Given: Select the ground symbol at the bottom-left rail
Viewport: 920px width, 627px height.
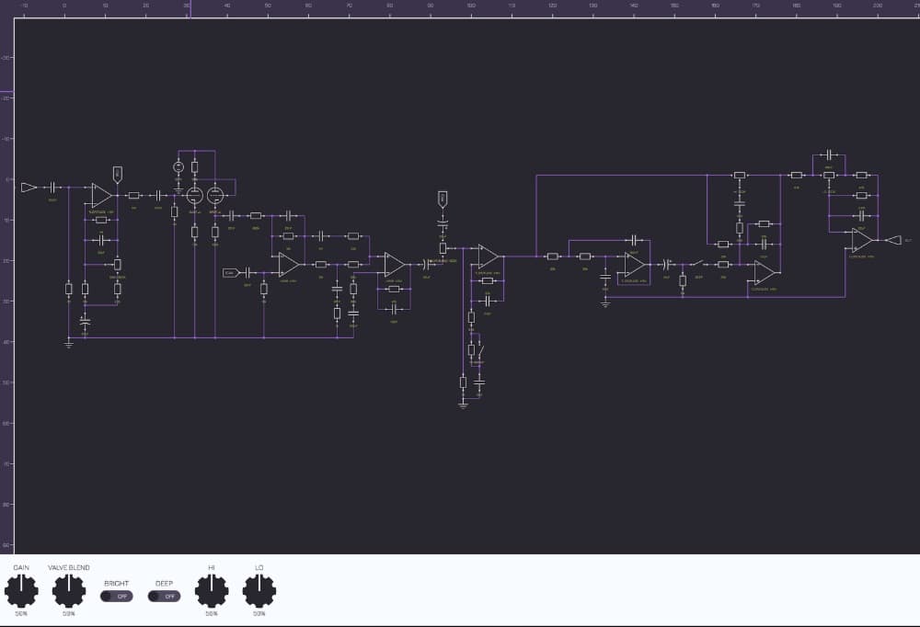Looking at the screenshot, I should pos(69,343).
